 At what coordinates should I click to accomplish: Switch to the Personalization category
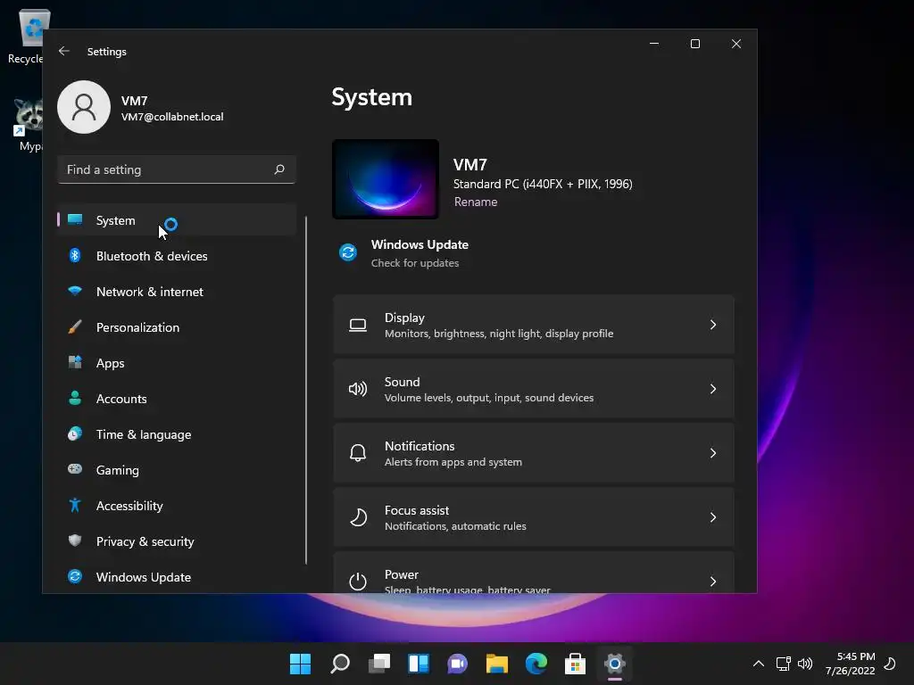(178, 327)
